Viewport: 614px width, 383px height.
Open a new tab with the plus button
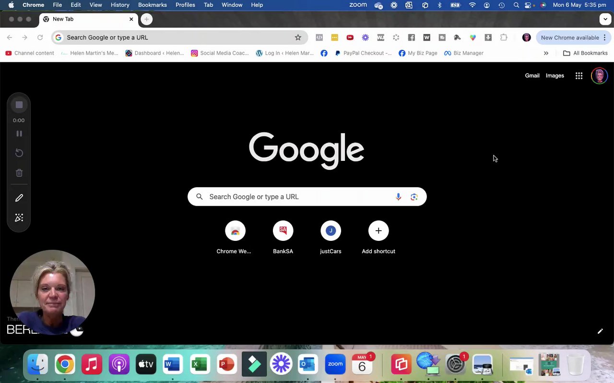click(146, 19)
